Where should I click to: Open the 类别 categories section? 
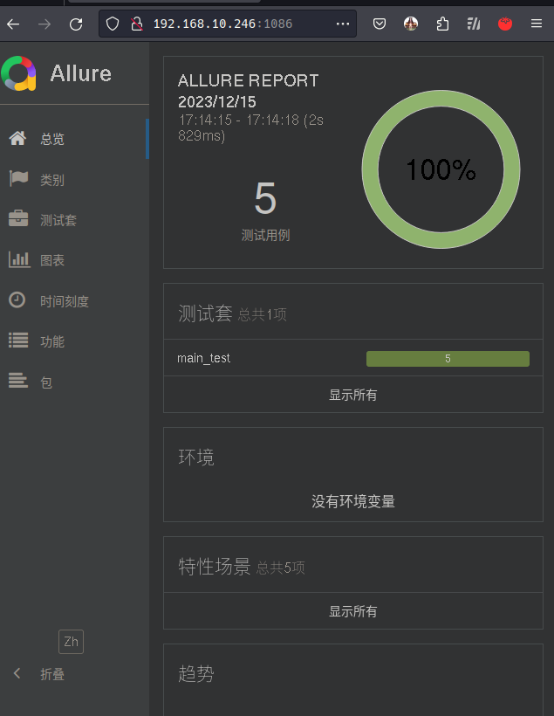[52, 180]
